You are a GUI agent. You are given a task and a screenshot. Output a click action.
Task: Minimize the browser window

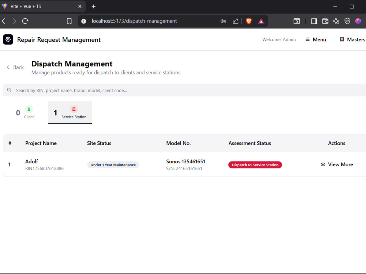[335, 7]
